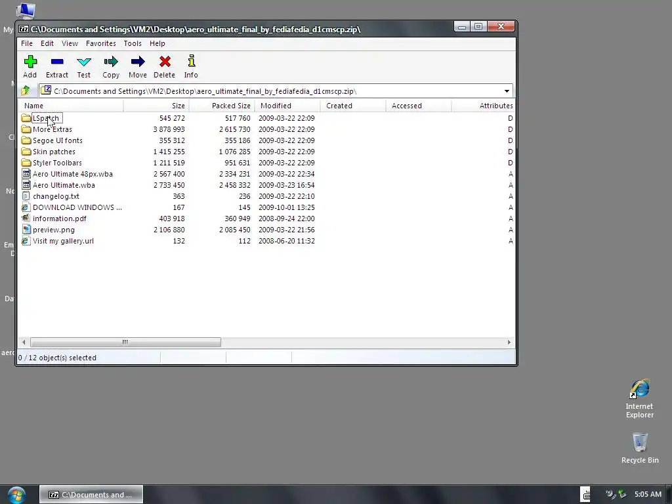
Task: Click More Extras size 3 878 993
Action: coord(169,129)
